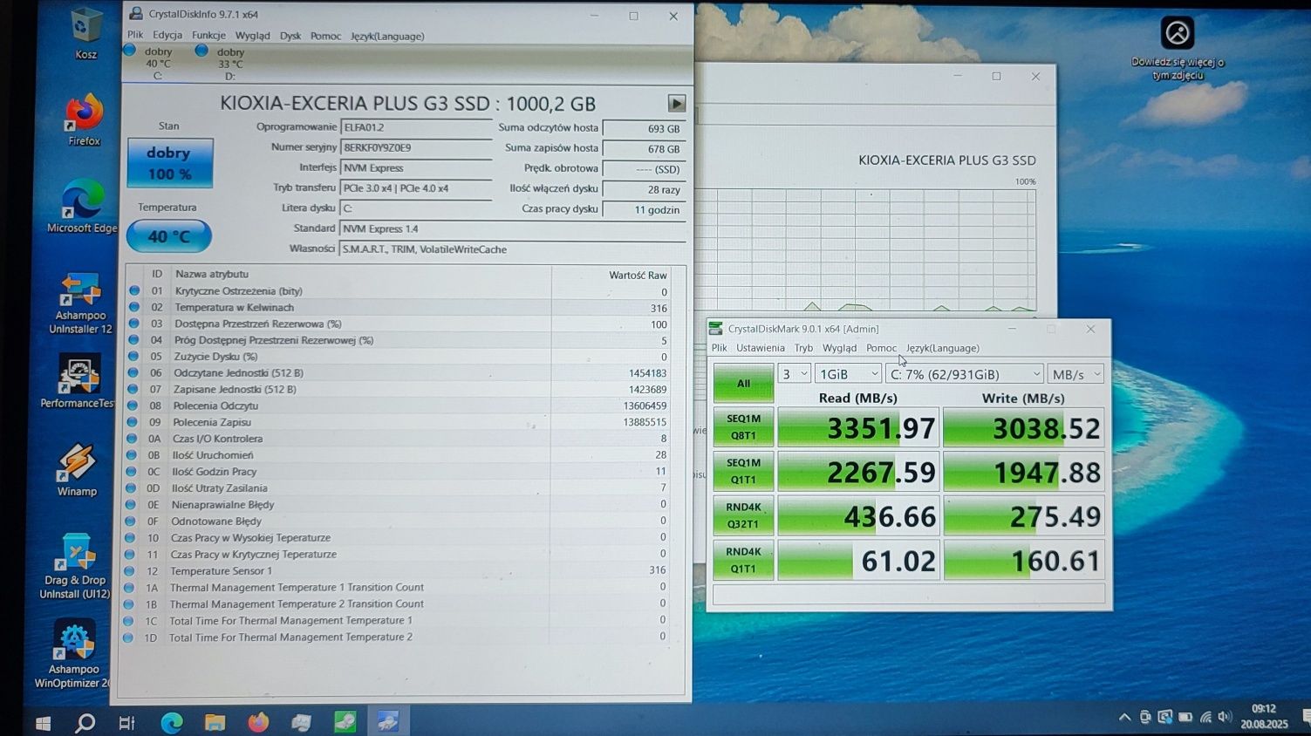
Task: Run the SEQ1M Q1T1 test
Action: point(743,472)
